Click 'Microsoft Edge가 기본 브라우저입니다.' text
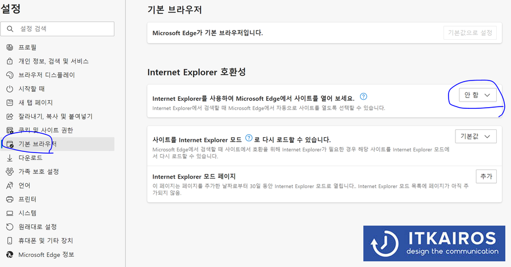This screenshot has height=267, width=511. point(208,33)
